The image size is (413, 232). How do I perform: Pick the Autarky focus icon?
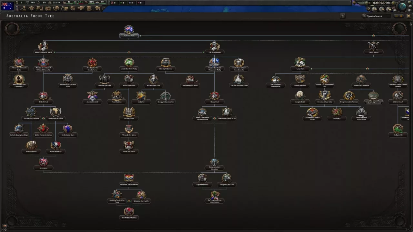tap(141, 96)
